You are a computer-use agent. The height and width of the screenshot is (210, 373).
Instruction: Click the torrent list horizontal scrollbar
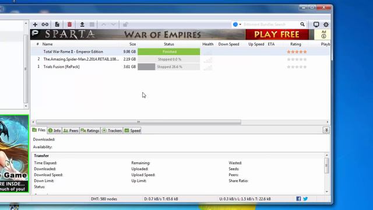(x=139, y=122)
